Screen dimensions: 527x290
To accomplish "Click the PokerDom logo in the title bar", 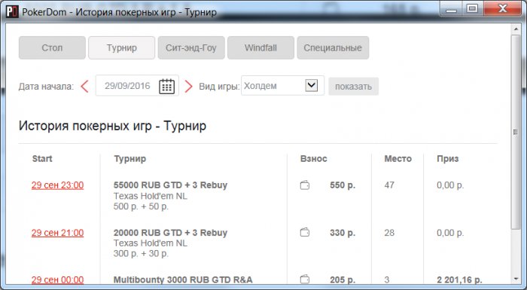I will 12,11.
